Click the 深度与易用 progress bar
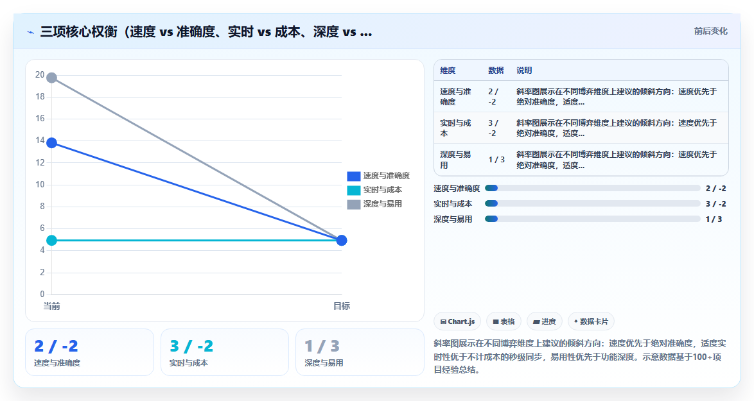 coord(592,219)
